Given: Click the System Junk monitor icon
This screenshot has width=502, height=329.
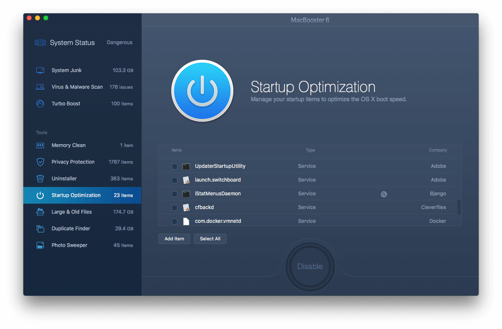Looking at the screenshot, I should click(x=40, y=70).
